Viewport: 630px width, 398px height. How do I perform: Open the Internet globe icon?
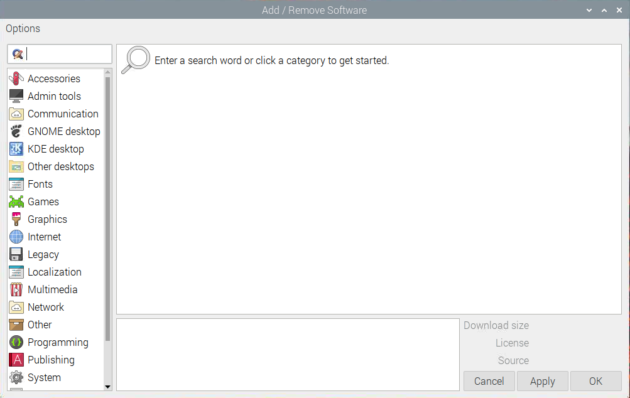pyautogui.click(x=16, y=237)
